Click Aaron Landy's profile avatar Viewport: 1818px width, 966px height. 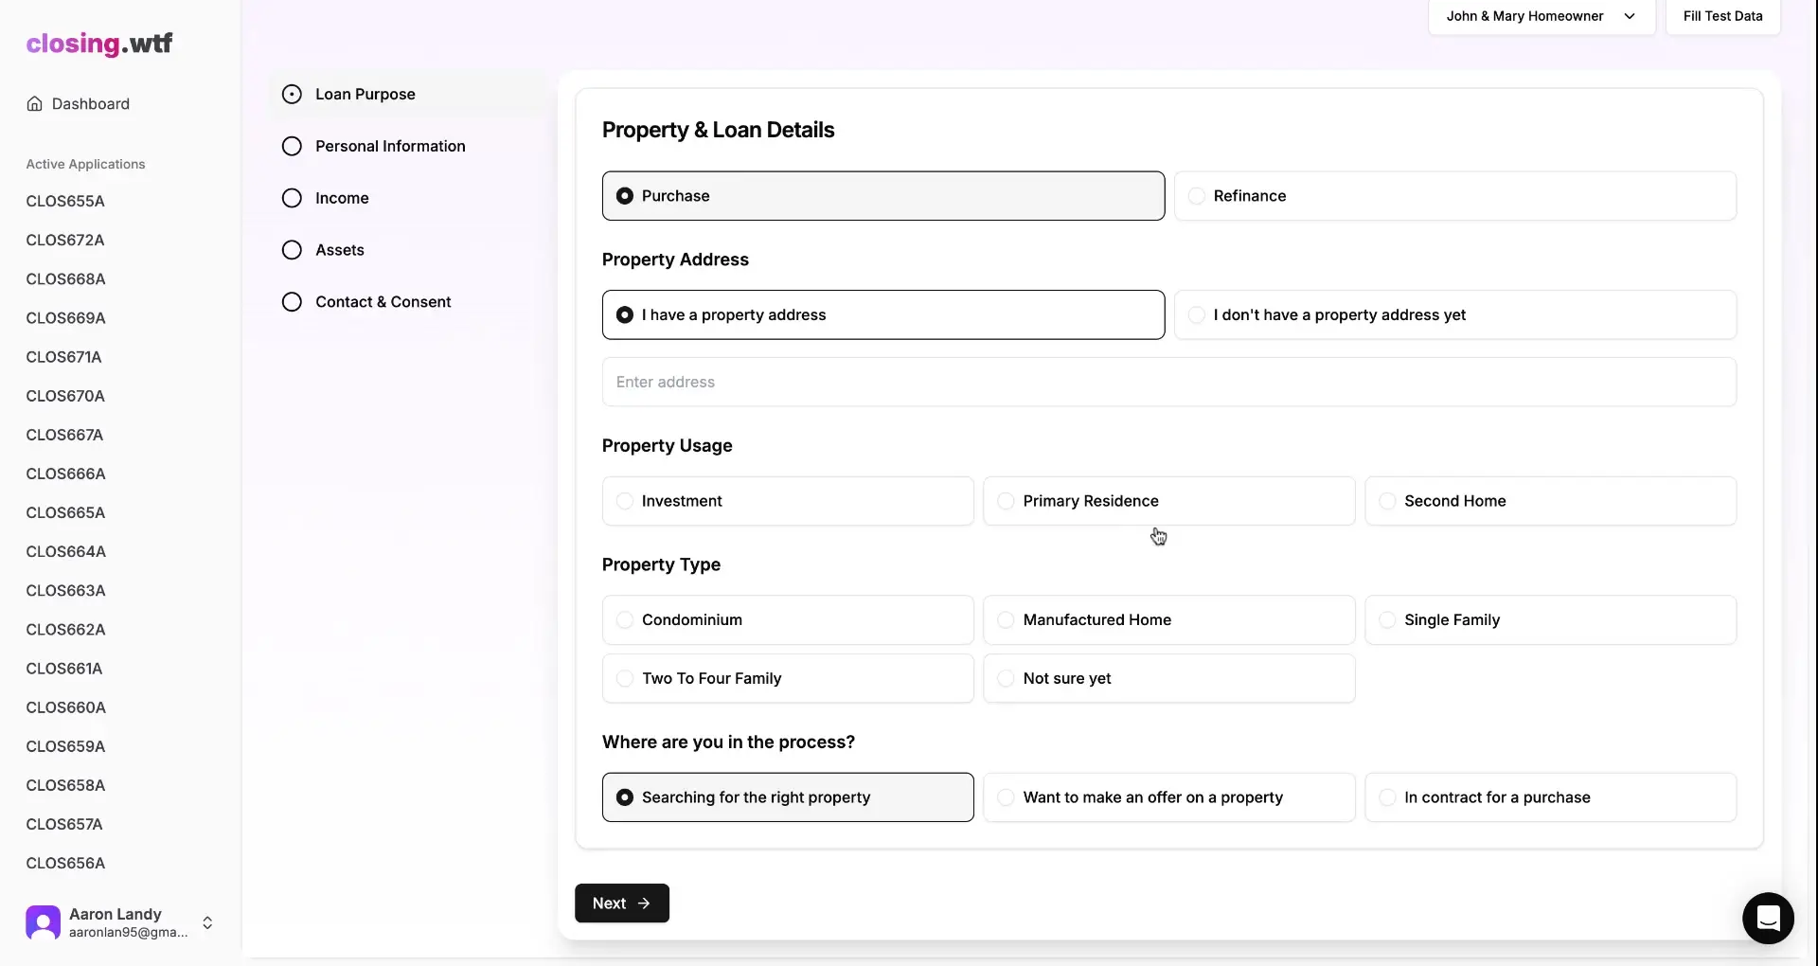pos(42,921)
